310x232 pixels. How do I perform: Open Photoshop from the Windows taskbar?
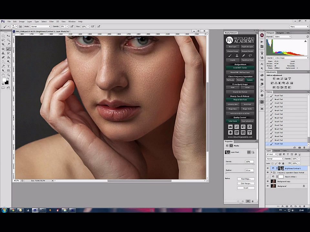pyautogui.click(x=35, y=210)
